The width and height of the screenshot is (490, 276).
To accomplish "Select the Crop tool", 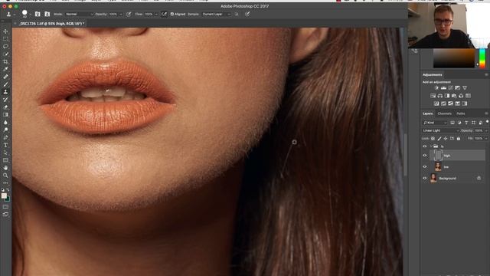I will (5, 61).
